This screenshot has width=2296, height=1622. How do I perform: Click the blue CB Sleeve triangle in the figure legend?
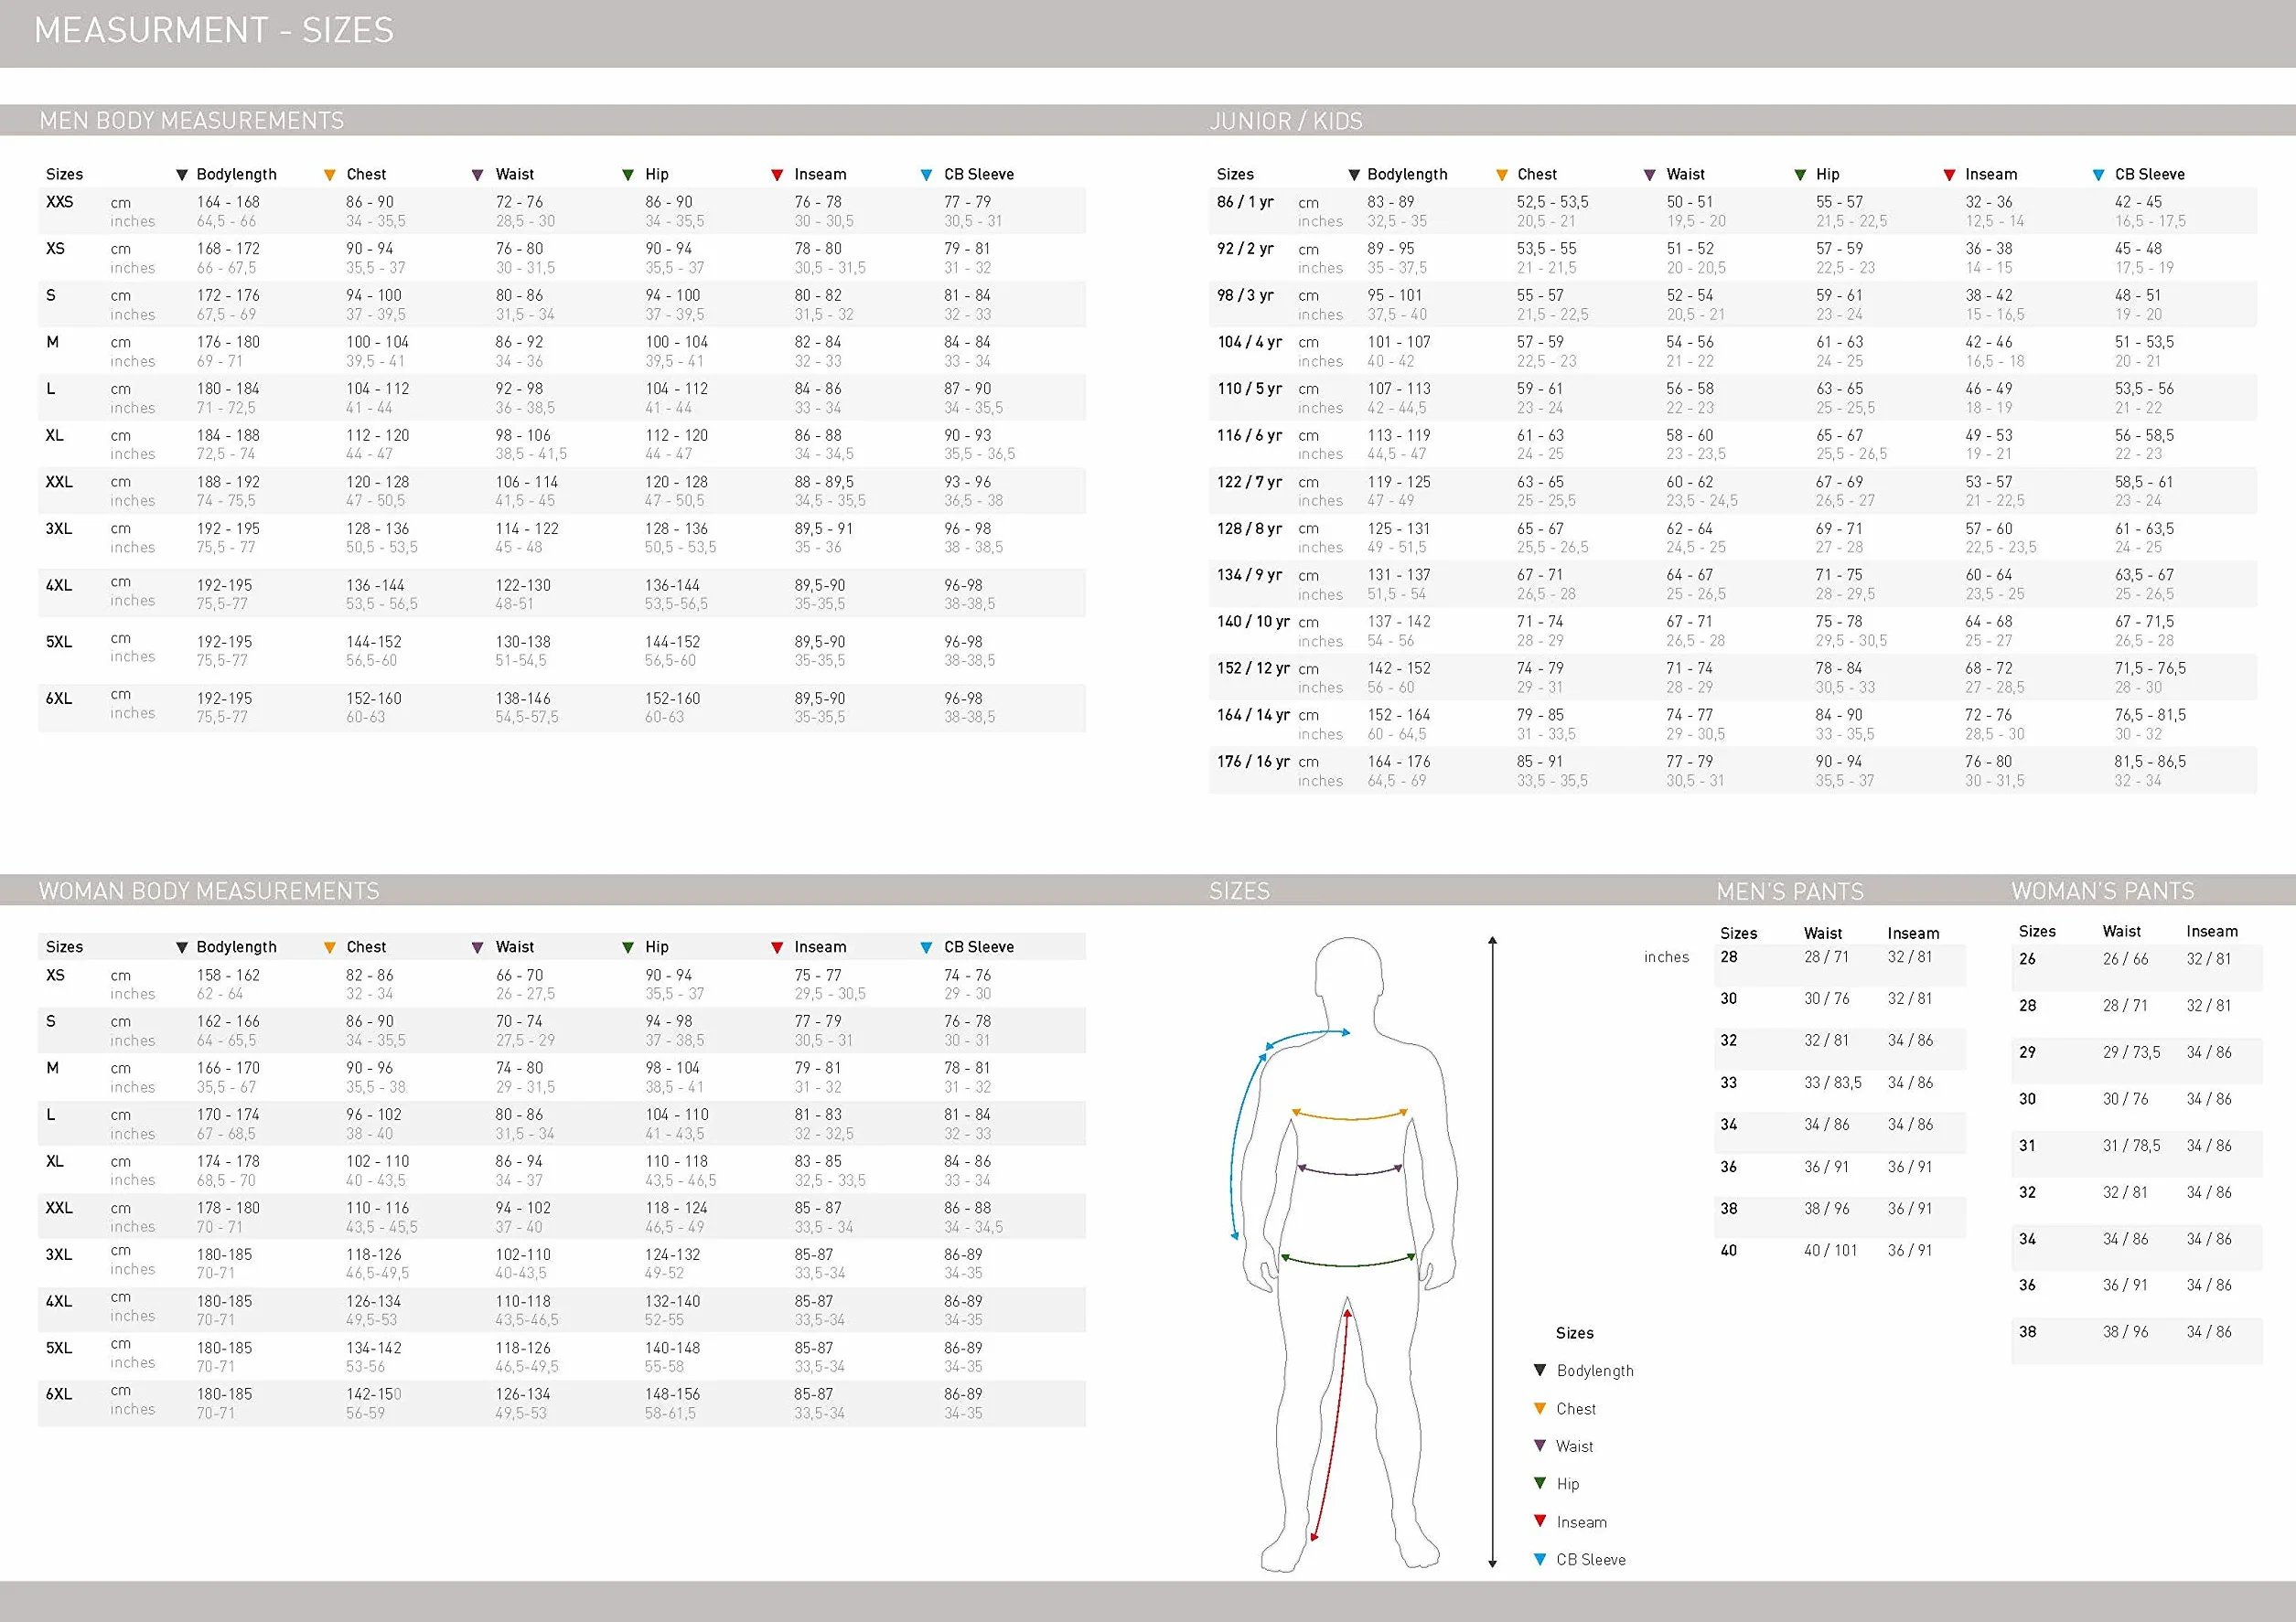pyautogui.click(x=1540, y=1559)
